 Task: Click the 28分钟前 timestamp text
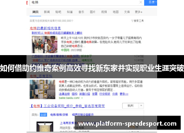tap(76, 50)
